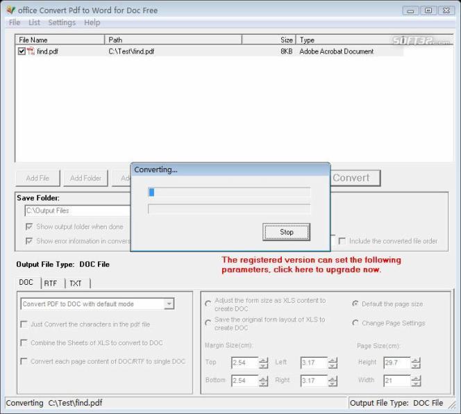Click the Width page size field
This screenshot has height=414, width=461.
397,381
